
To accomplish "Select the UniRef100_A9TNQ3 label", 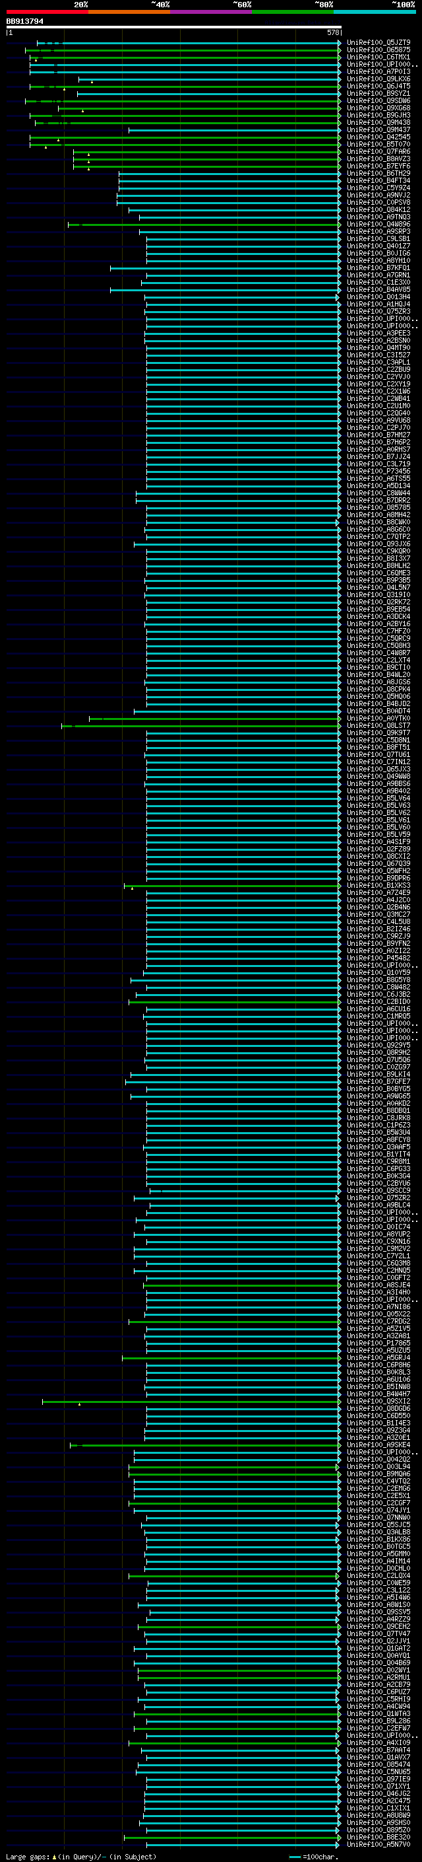I will [x=378, y=217].
